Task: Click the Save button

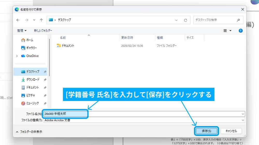Action: click(x=206, y=131)
